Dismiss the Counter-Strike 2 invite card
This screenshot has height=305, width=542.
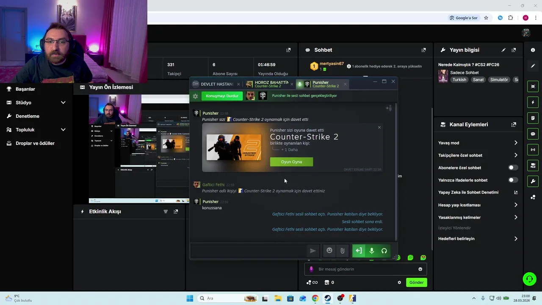tap(379, 128)
